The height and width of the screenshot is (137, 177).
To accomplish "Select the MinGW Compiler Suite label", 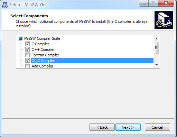I will [x=42, y=38].
